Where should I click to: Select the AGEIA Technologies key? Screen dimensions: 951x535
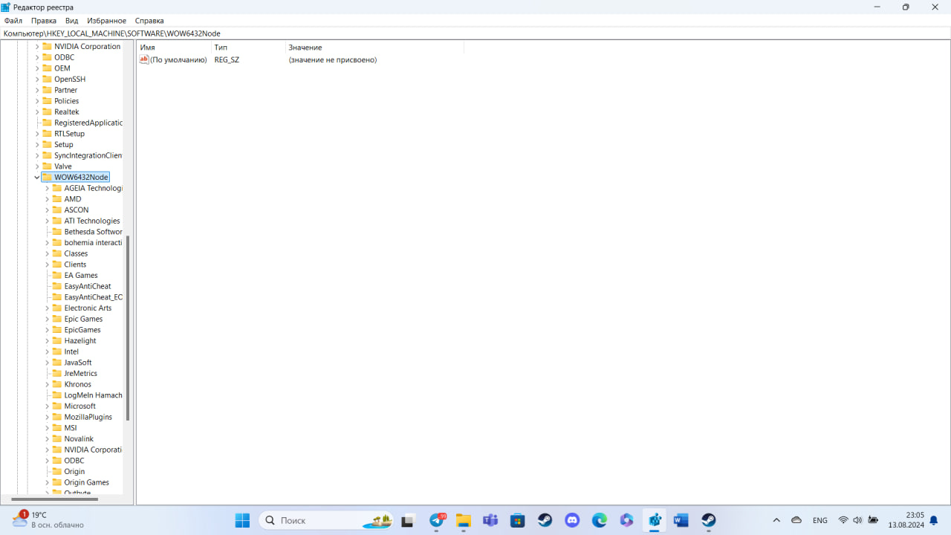tap(93, 188)
